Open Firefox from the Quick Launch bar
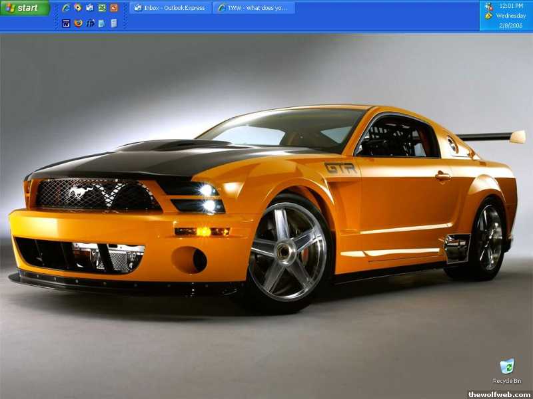The image size is (533, 399). pyautogui.click(x=78, y=23)
